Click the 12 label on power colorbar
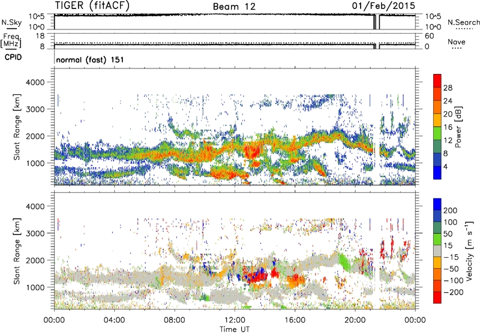The height and width of the screenshot is (333, 480). coord(448,141)
